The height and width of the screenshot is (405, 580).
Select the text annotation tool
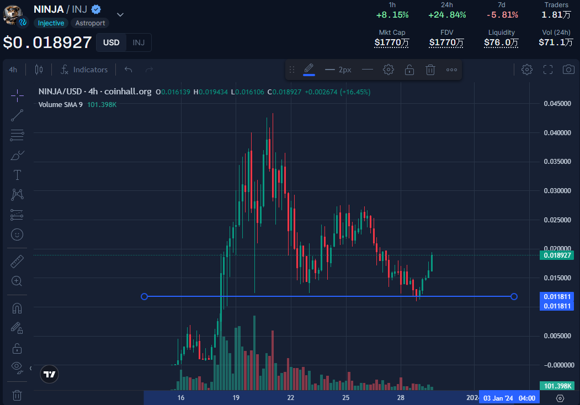pyautogui.click(x=17, y=175)
